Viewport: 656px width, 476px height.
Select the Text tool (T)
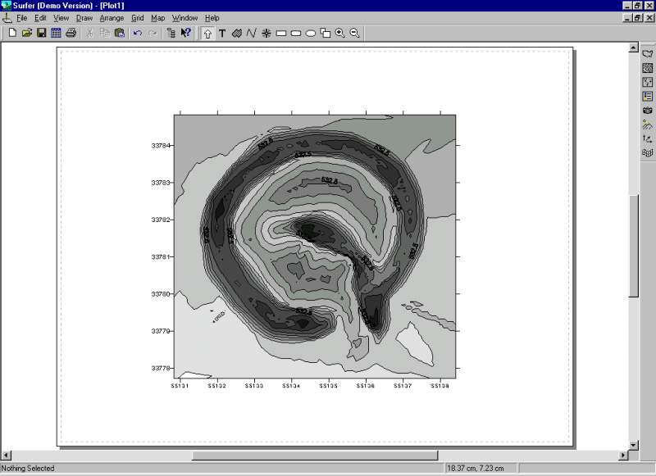click(222, 33)
